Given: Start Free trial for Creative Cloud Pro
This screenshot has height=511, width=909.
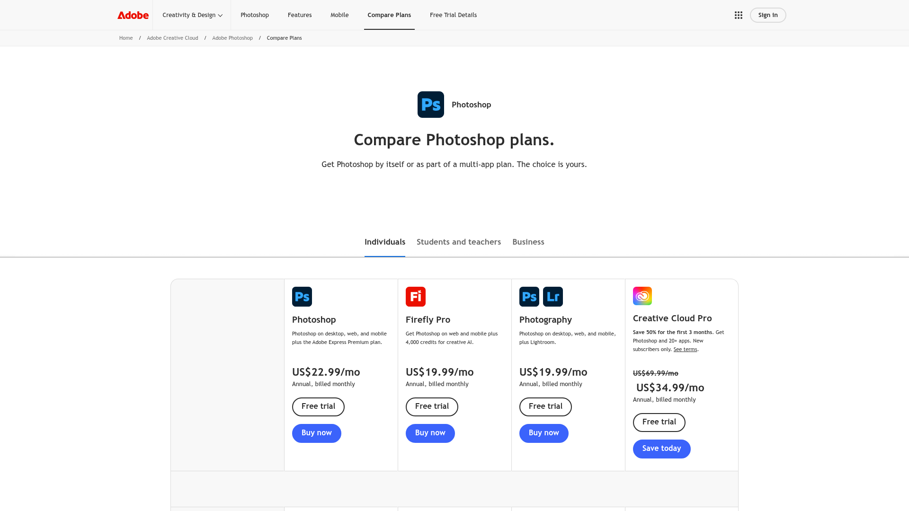Looking at the screenshot, I should pos(659,423).
